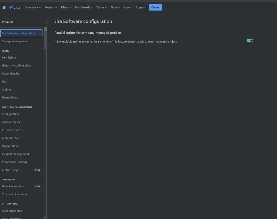This screenshot has width=277, height=219.
Task: Open Jira Service Management Configuration
Action: tap(11, 114)
